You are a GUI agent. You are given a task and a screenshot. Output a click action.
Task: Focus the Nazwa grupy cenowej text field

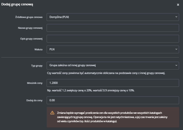113,28
